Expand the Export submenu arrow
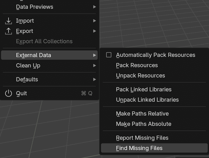The width and height of the screenshot is (209, 158). pos(95,31)
